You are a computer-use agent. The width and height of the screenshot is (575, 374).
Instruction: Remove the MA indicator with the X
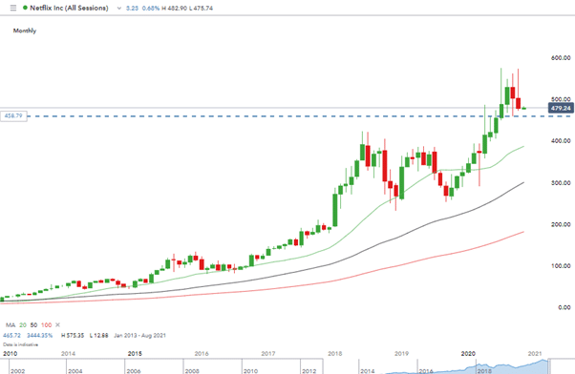(x=57, y=325)
